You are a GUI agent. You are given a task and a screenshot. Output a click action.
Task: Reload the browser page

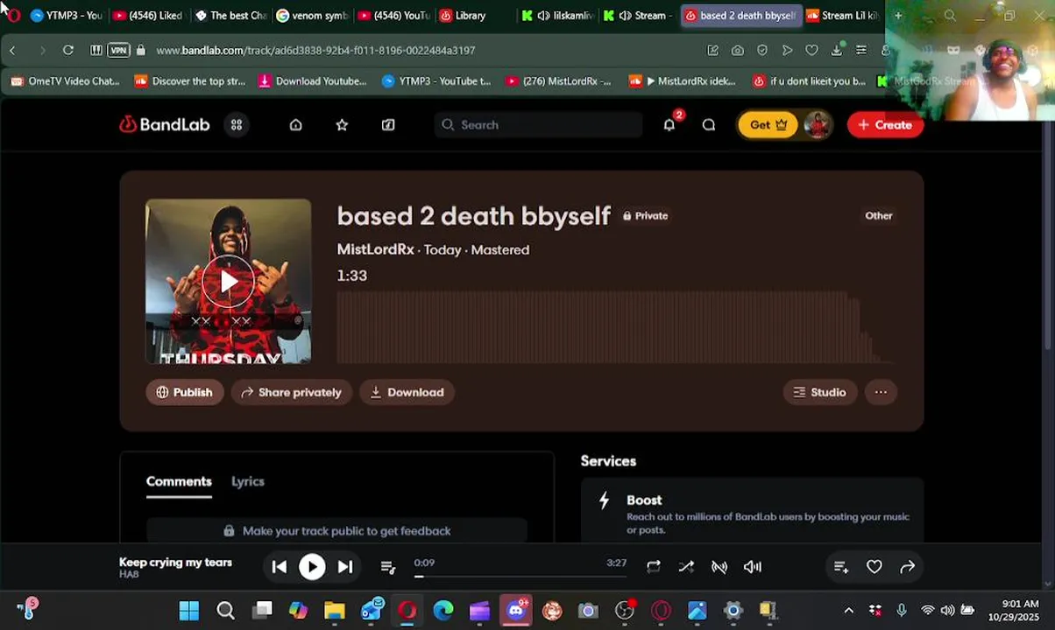68,50
